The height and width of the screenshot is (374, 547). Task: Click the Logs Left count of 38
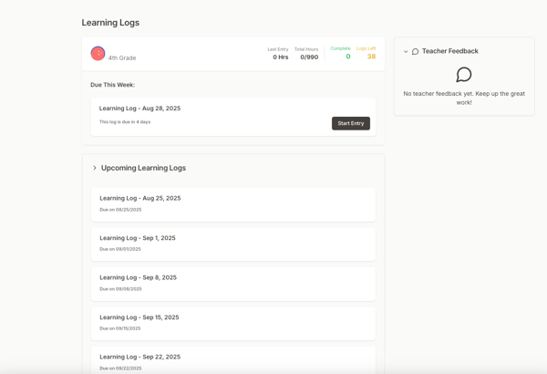pos(371,57)
